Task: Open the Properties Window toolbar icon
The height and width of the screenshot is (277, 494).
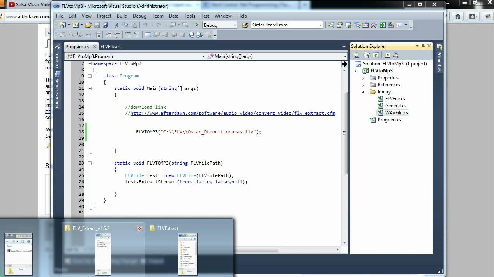Action: pyautogui.click(x=339, y=25)
